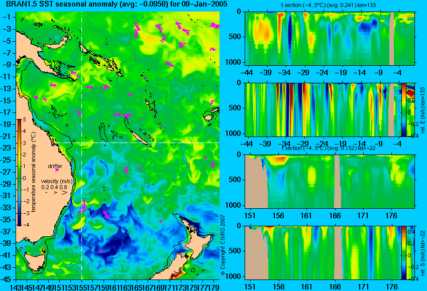Click '176' on the bottom vel. S section axis
The width and height of the screenshot is (427, 291).
point(391,287)
